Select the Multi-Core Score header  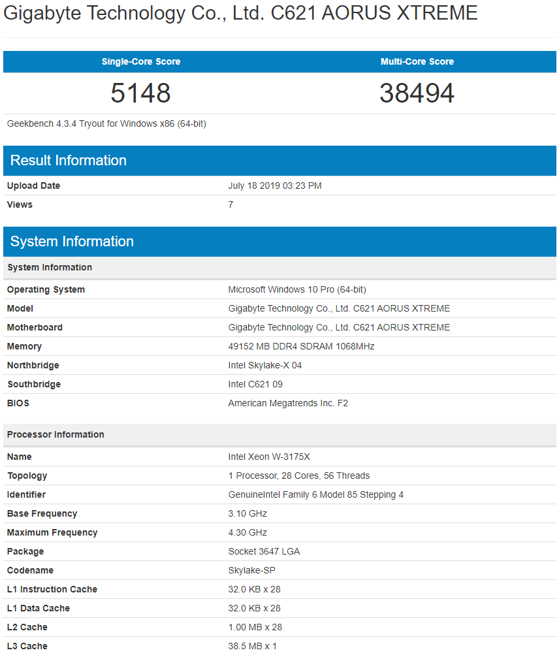(x=418, y=61)
